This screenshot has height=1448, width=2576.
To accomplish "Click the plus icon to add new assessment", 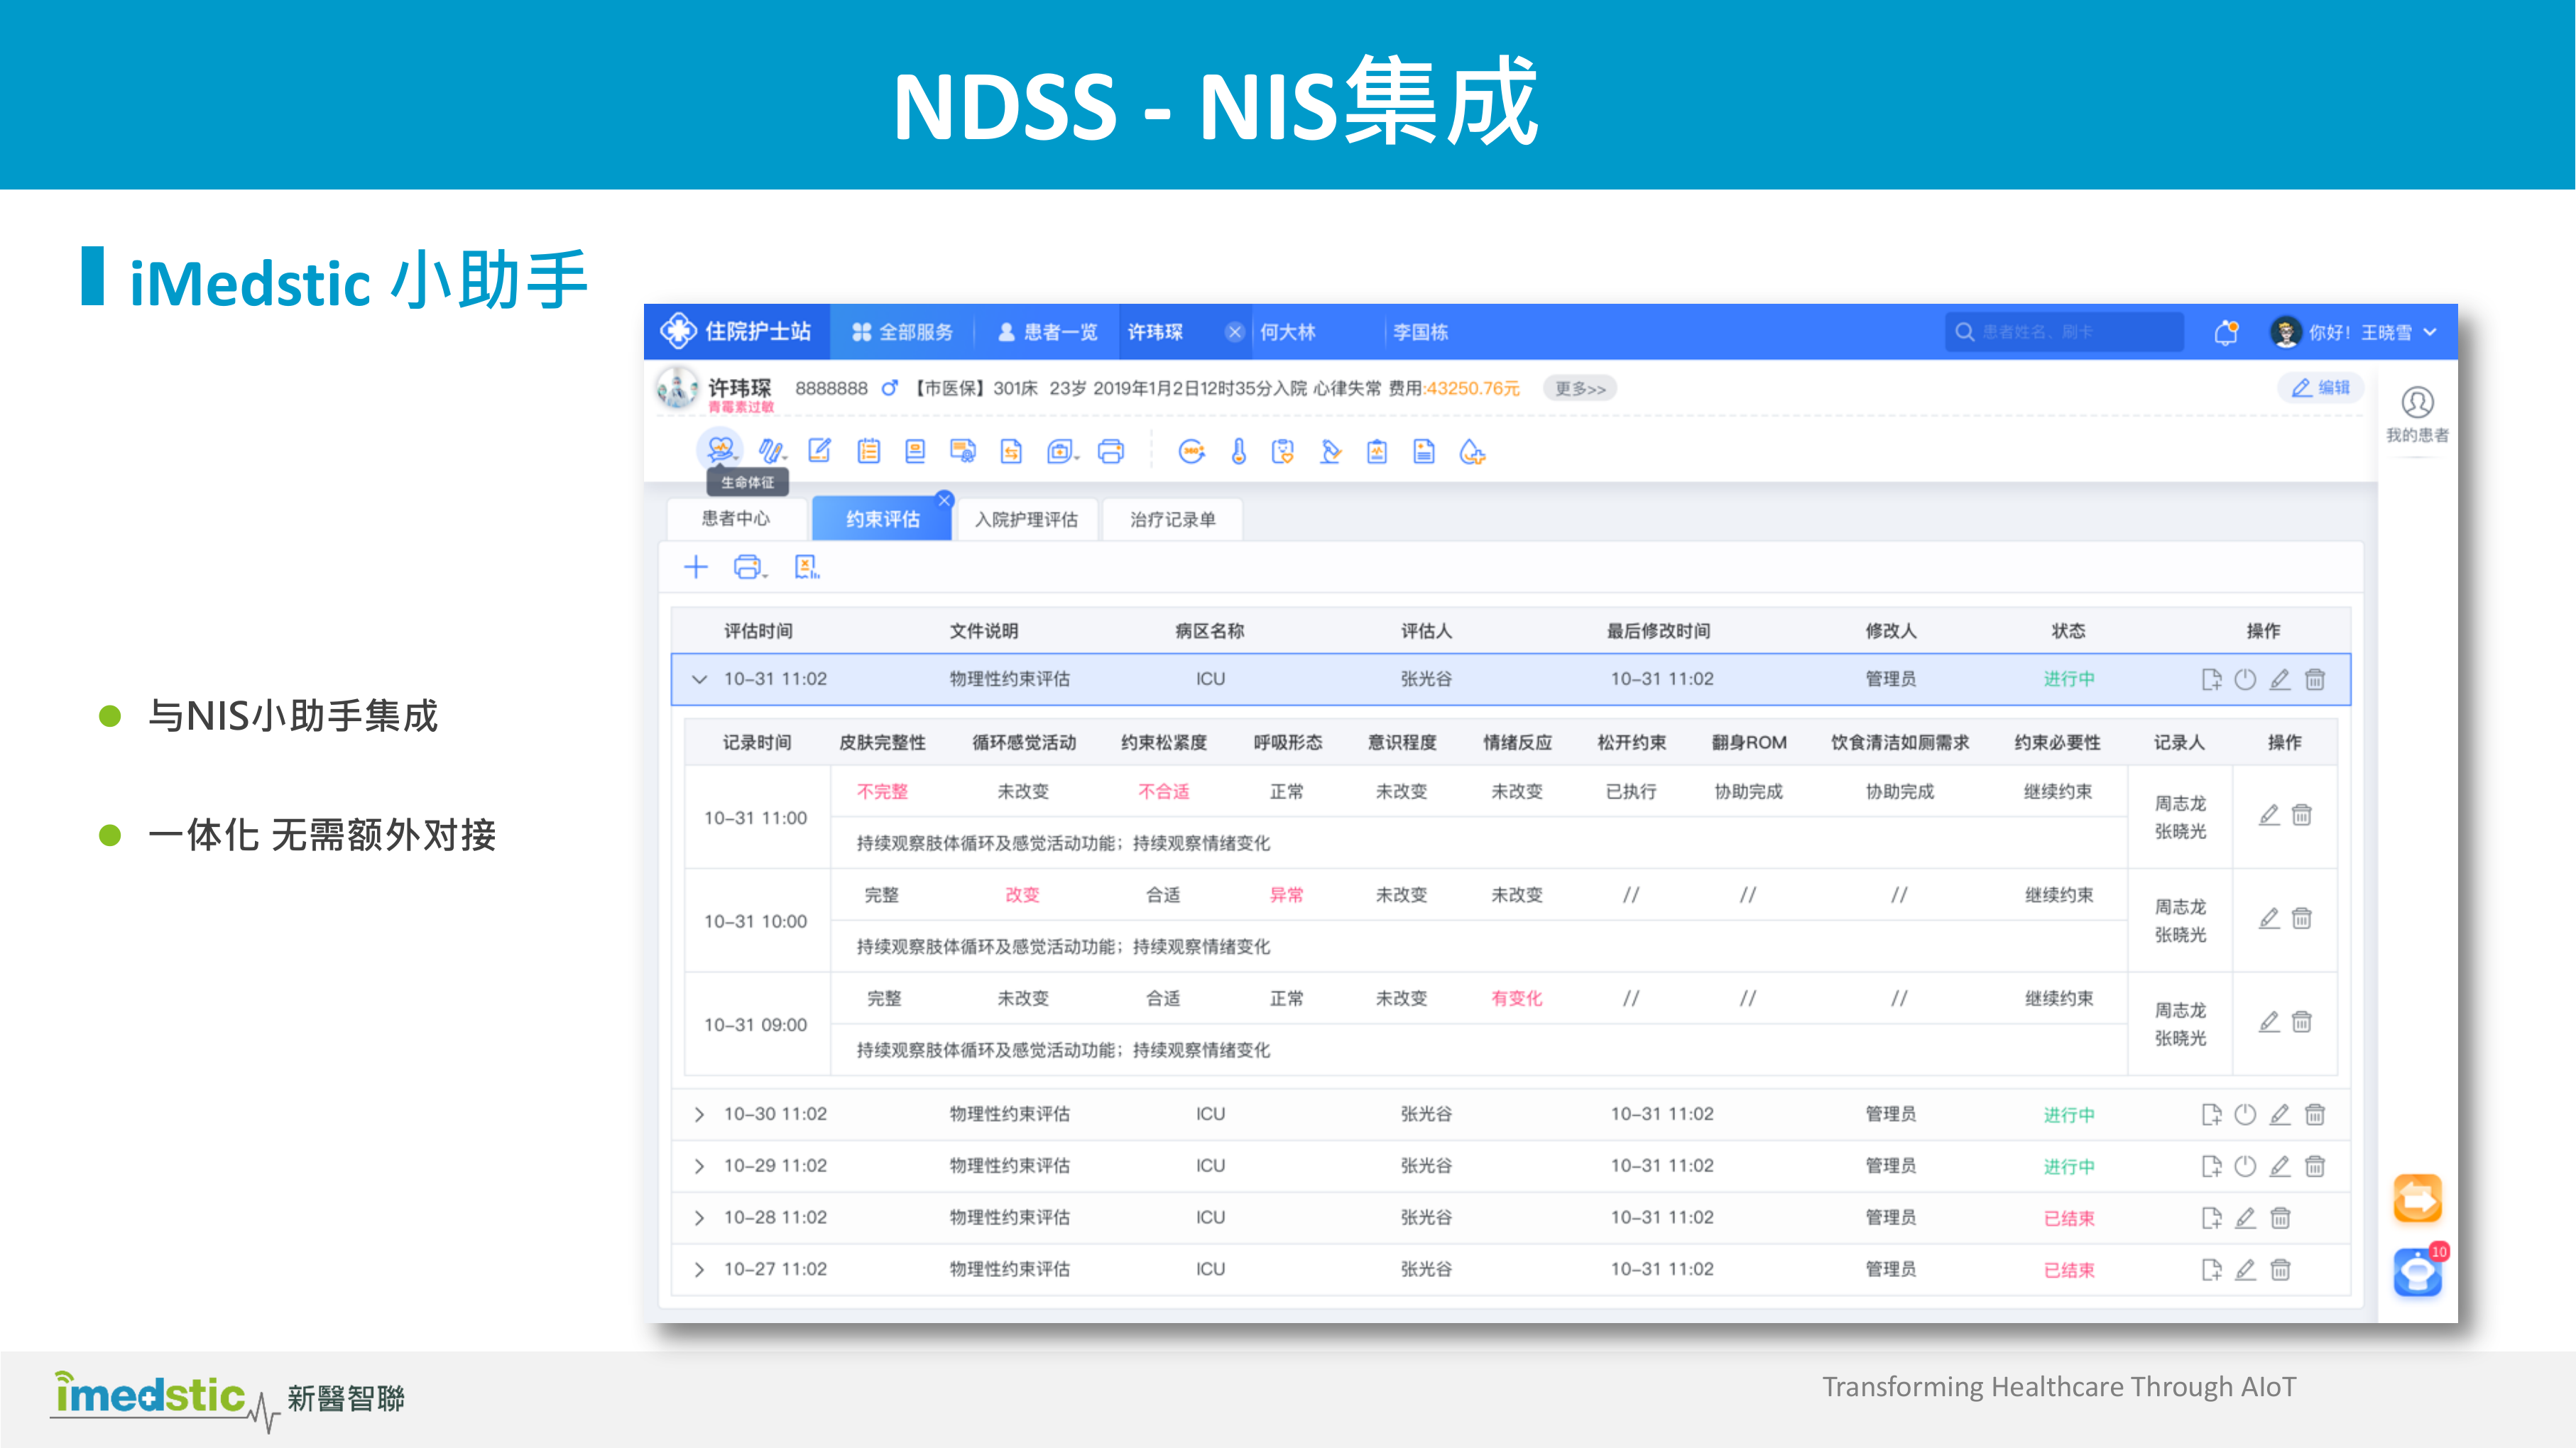I will pos(697,567).
